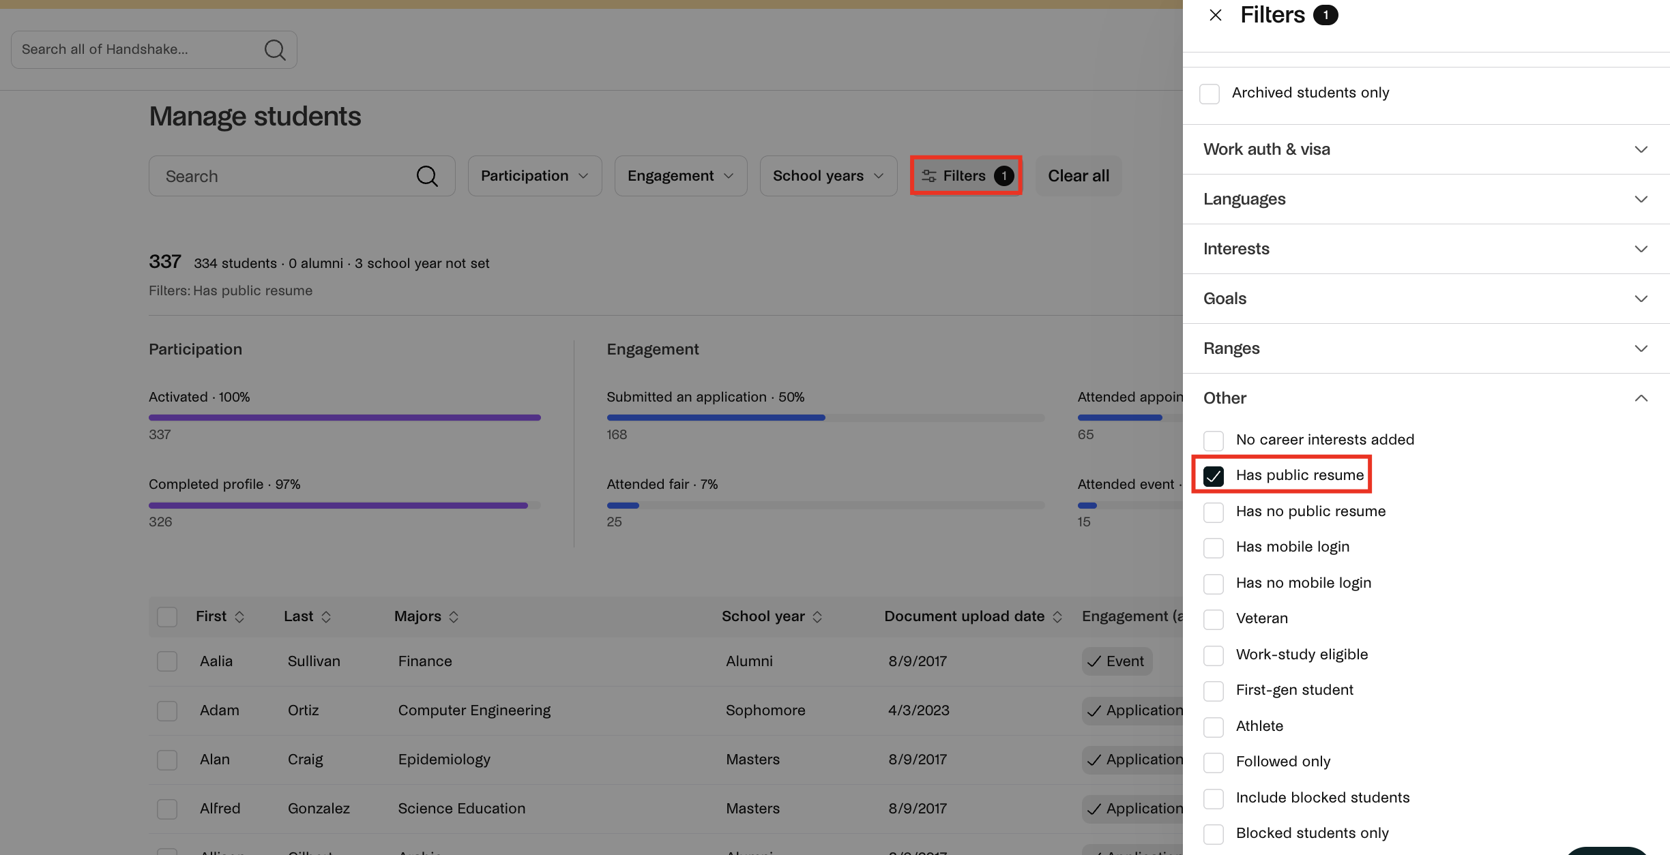Click Ortiz last name cell
This screenshot has width=1670, height=855.
pos(303,710)
